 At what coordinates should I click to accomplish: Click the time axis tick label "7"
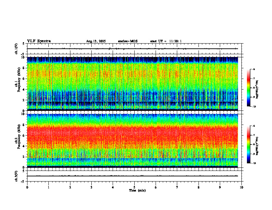coord(177,187)
